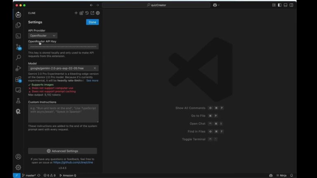The height and width of the screenshot is (178, 317).
Task: Focus the Custom Instructions text area
Action: (63, 113)
